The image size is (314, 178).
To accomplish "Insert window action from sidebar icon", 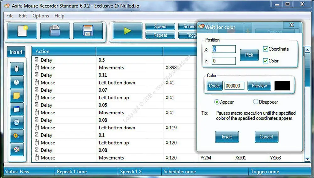I will pyautogui.click(x=17, y=109).
